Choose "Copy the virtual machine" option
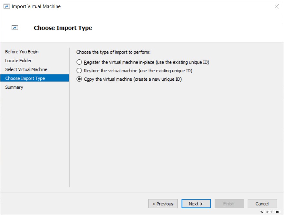The height and width of the screenshot is (215, 284). tap(79, 79)
